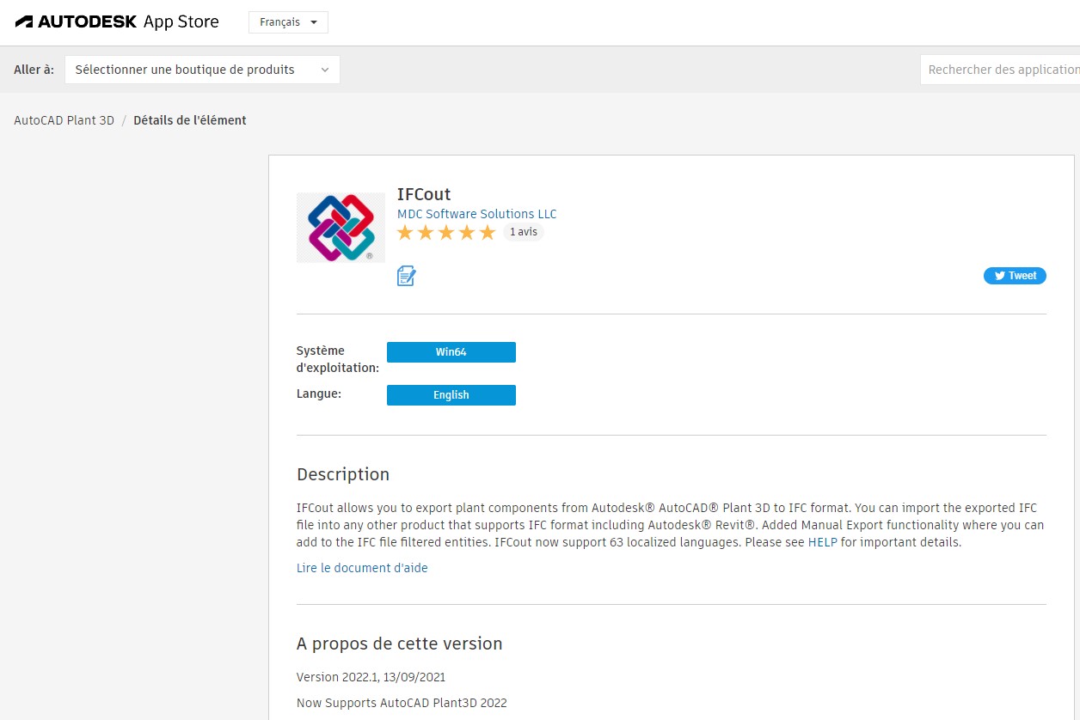The image size is (1080, 720).
Task: Click the write review icon
Action: 406,276
